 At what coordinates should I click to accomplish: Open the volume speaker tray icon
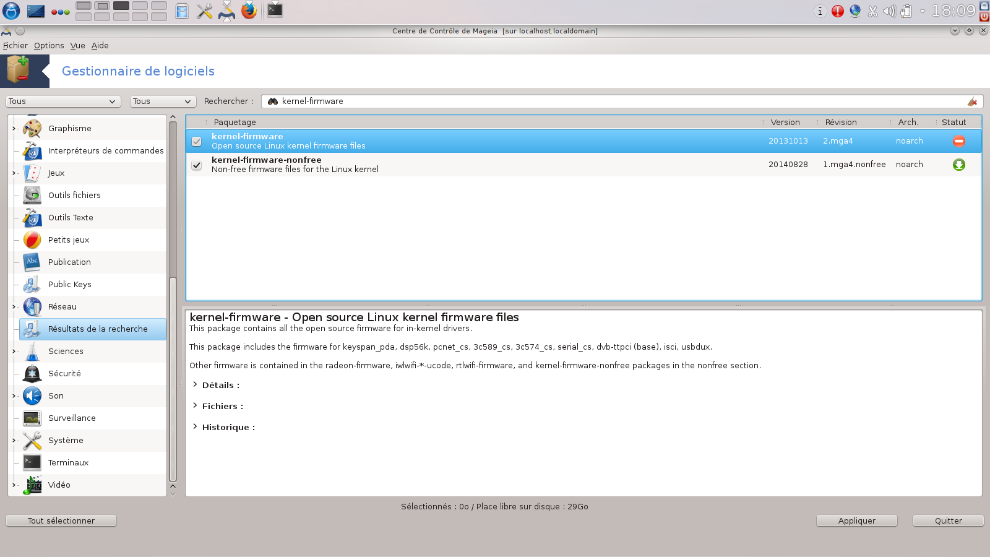(889, 11)
